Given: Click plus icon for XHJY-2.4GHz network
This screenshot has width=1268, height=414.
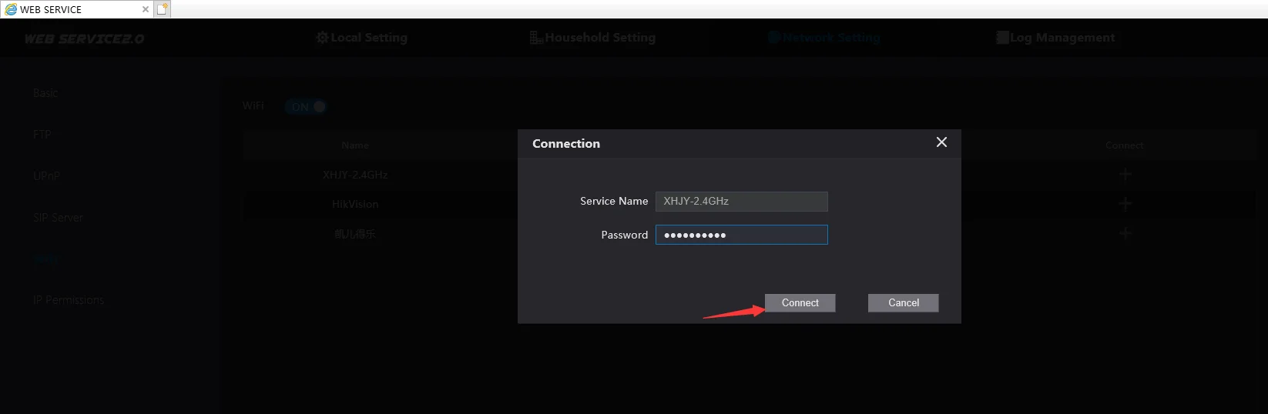Looking at the screenshot, I should [x=1125, y=175].
